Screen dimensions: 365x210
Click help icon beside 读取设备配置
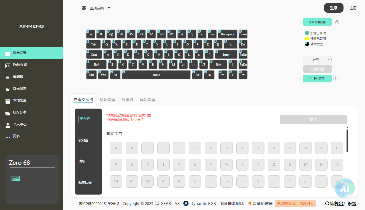(x=337, y=22)
